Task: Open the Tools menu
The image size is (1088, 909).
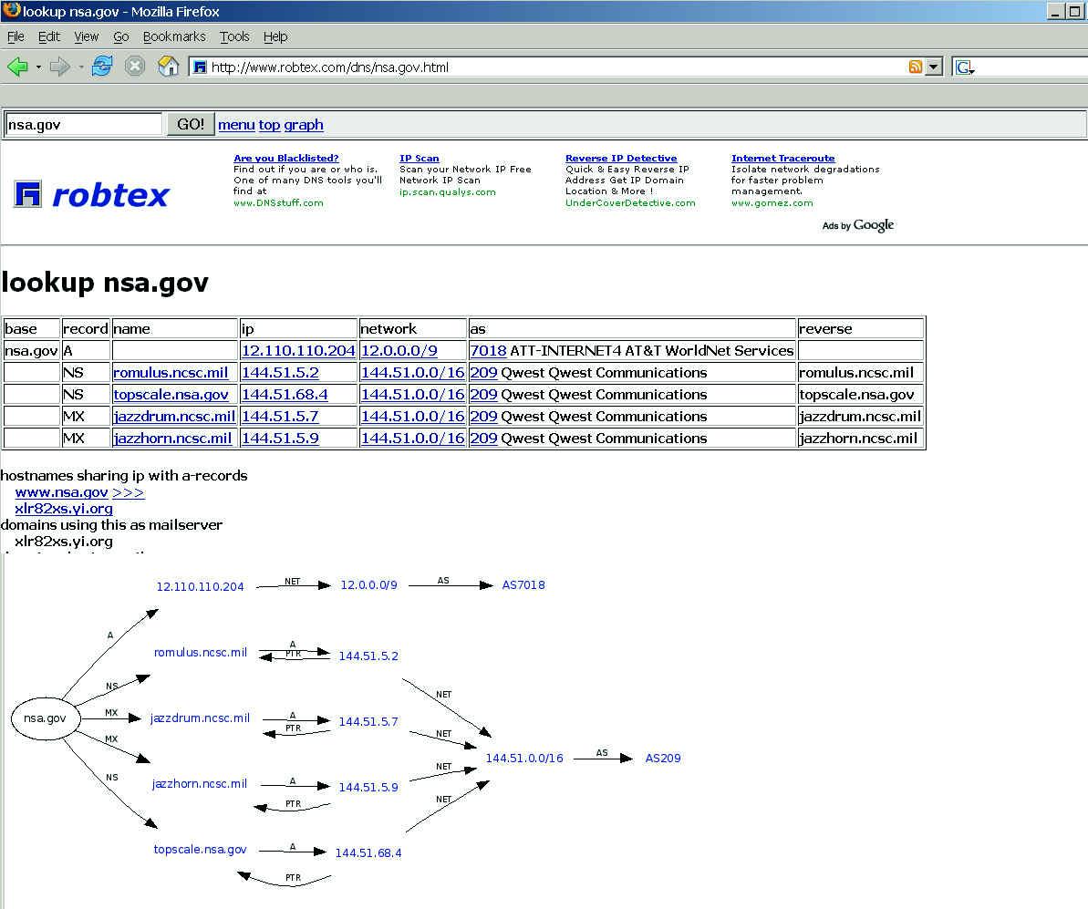Action: (x=234, y=36)
